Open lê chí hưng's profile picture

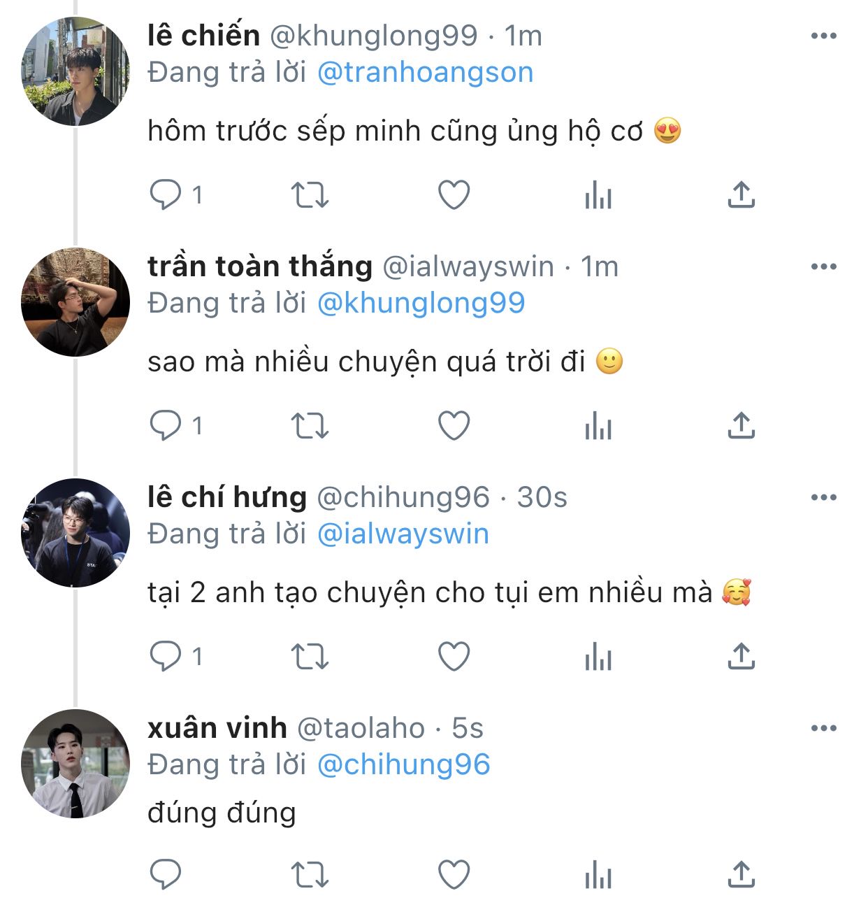[x=75, y=533]
